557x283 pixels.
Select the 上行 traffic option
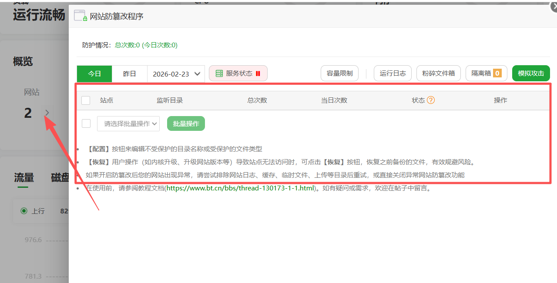38,211
